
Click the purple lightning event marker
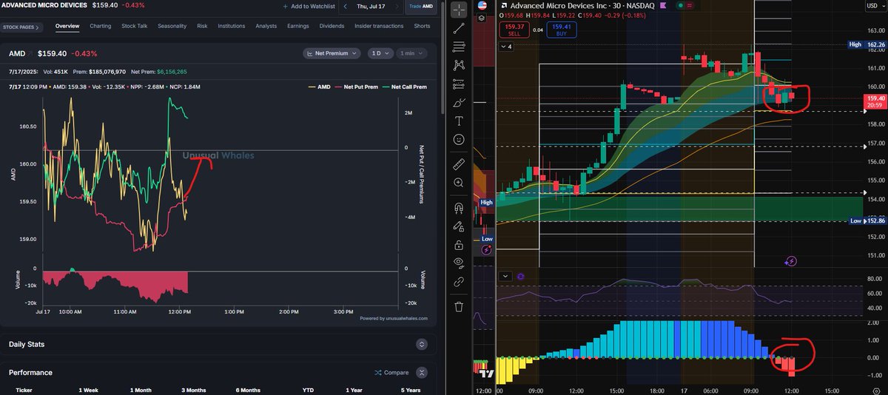click(486, 250)
